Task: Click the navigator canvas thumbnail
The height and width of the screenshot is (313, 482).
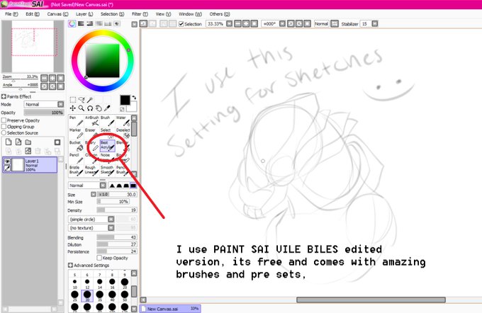Action: coord(33,46)
